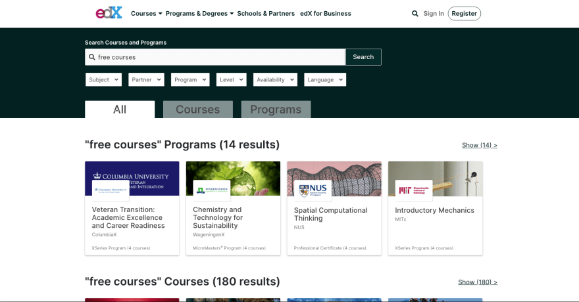This screenshot has height=302, width=579.
Task: Open Chemistry and Technology for Sustainability image
Action: (x=233, y=179)
